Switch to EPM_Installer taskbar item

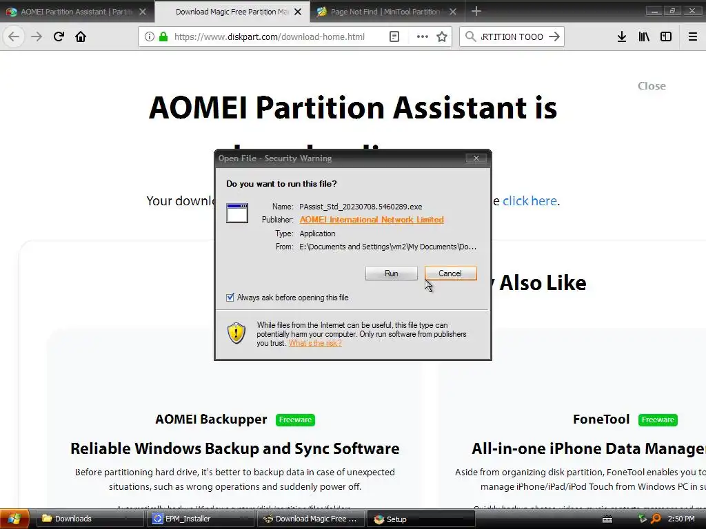tap(200, 519)
